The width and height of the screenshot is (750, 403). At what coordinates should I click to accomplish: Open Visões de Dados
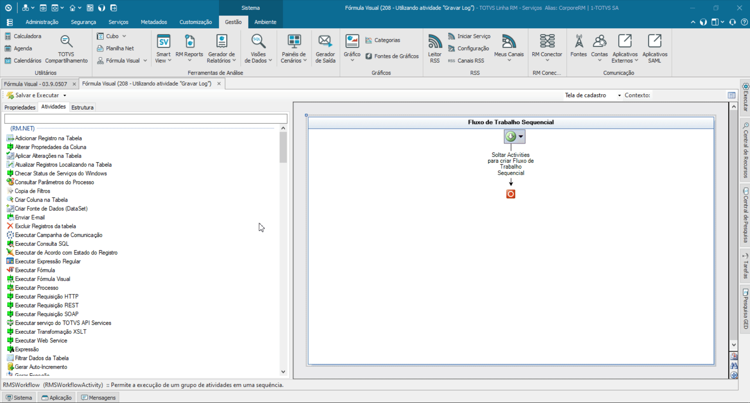point(258,48)
